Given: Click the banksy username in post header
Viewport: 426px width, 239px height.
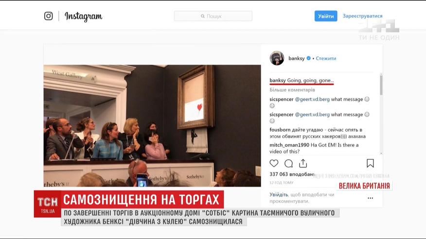Looking at the screenshot, I should tap(297, 58).
